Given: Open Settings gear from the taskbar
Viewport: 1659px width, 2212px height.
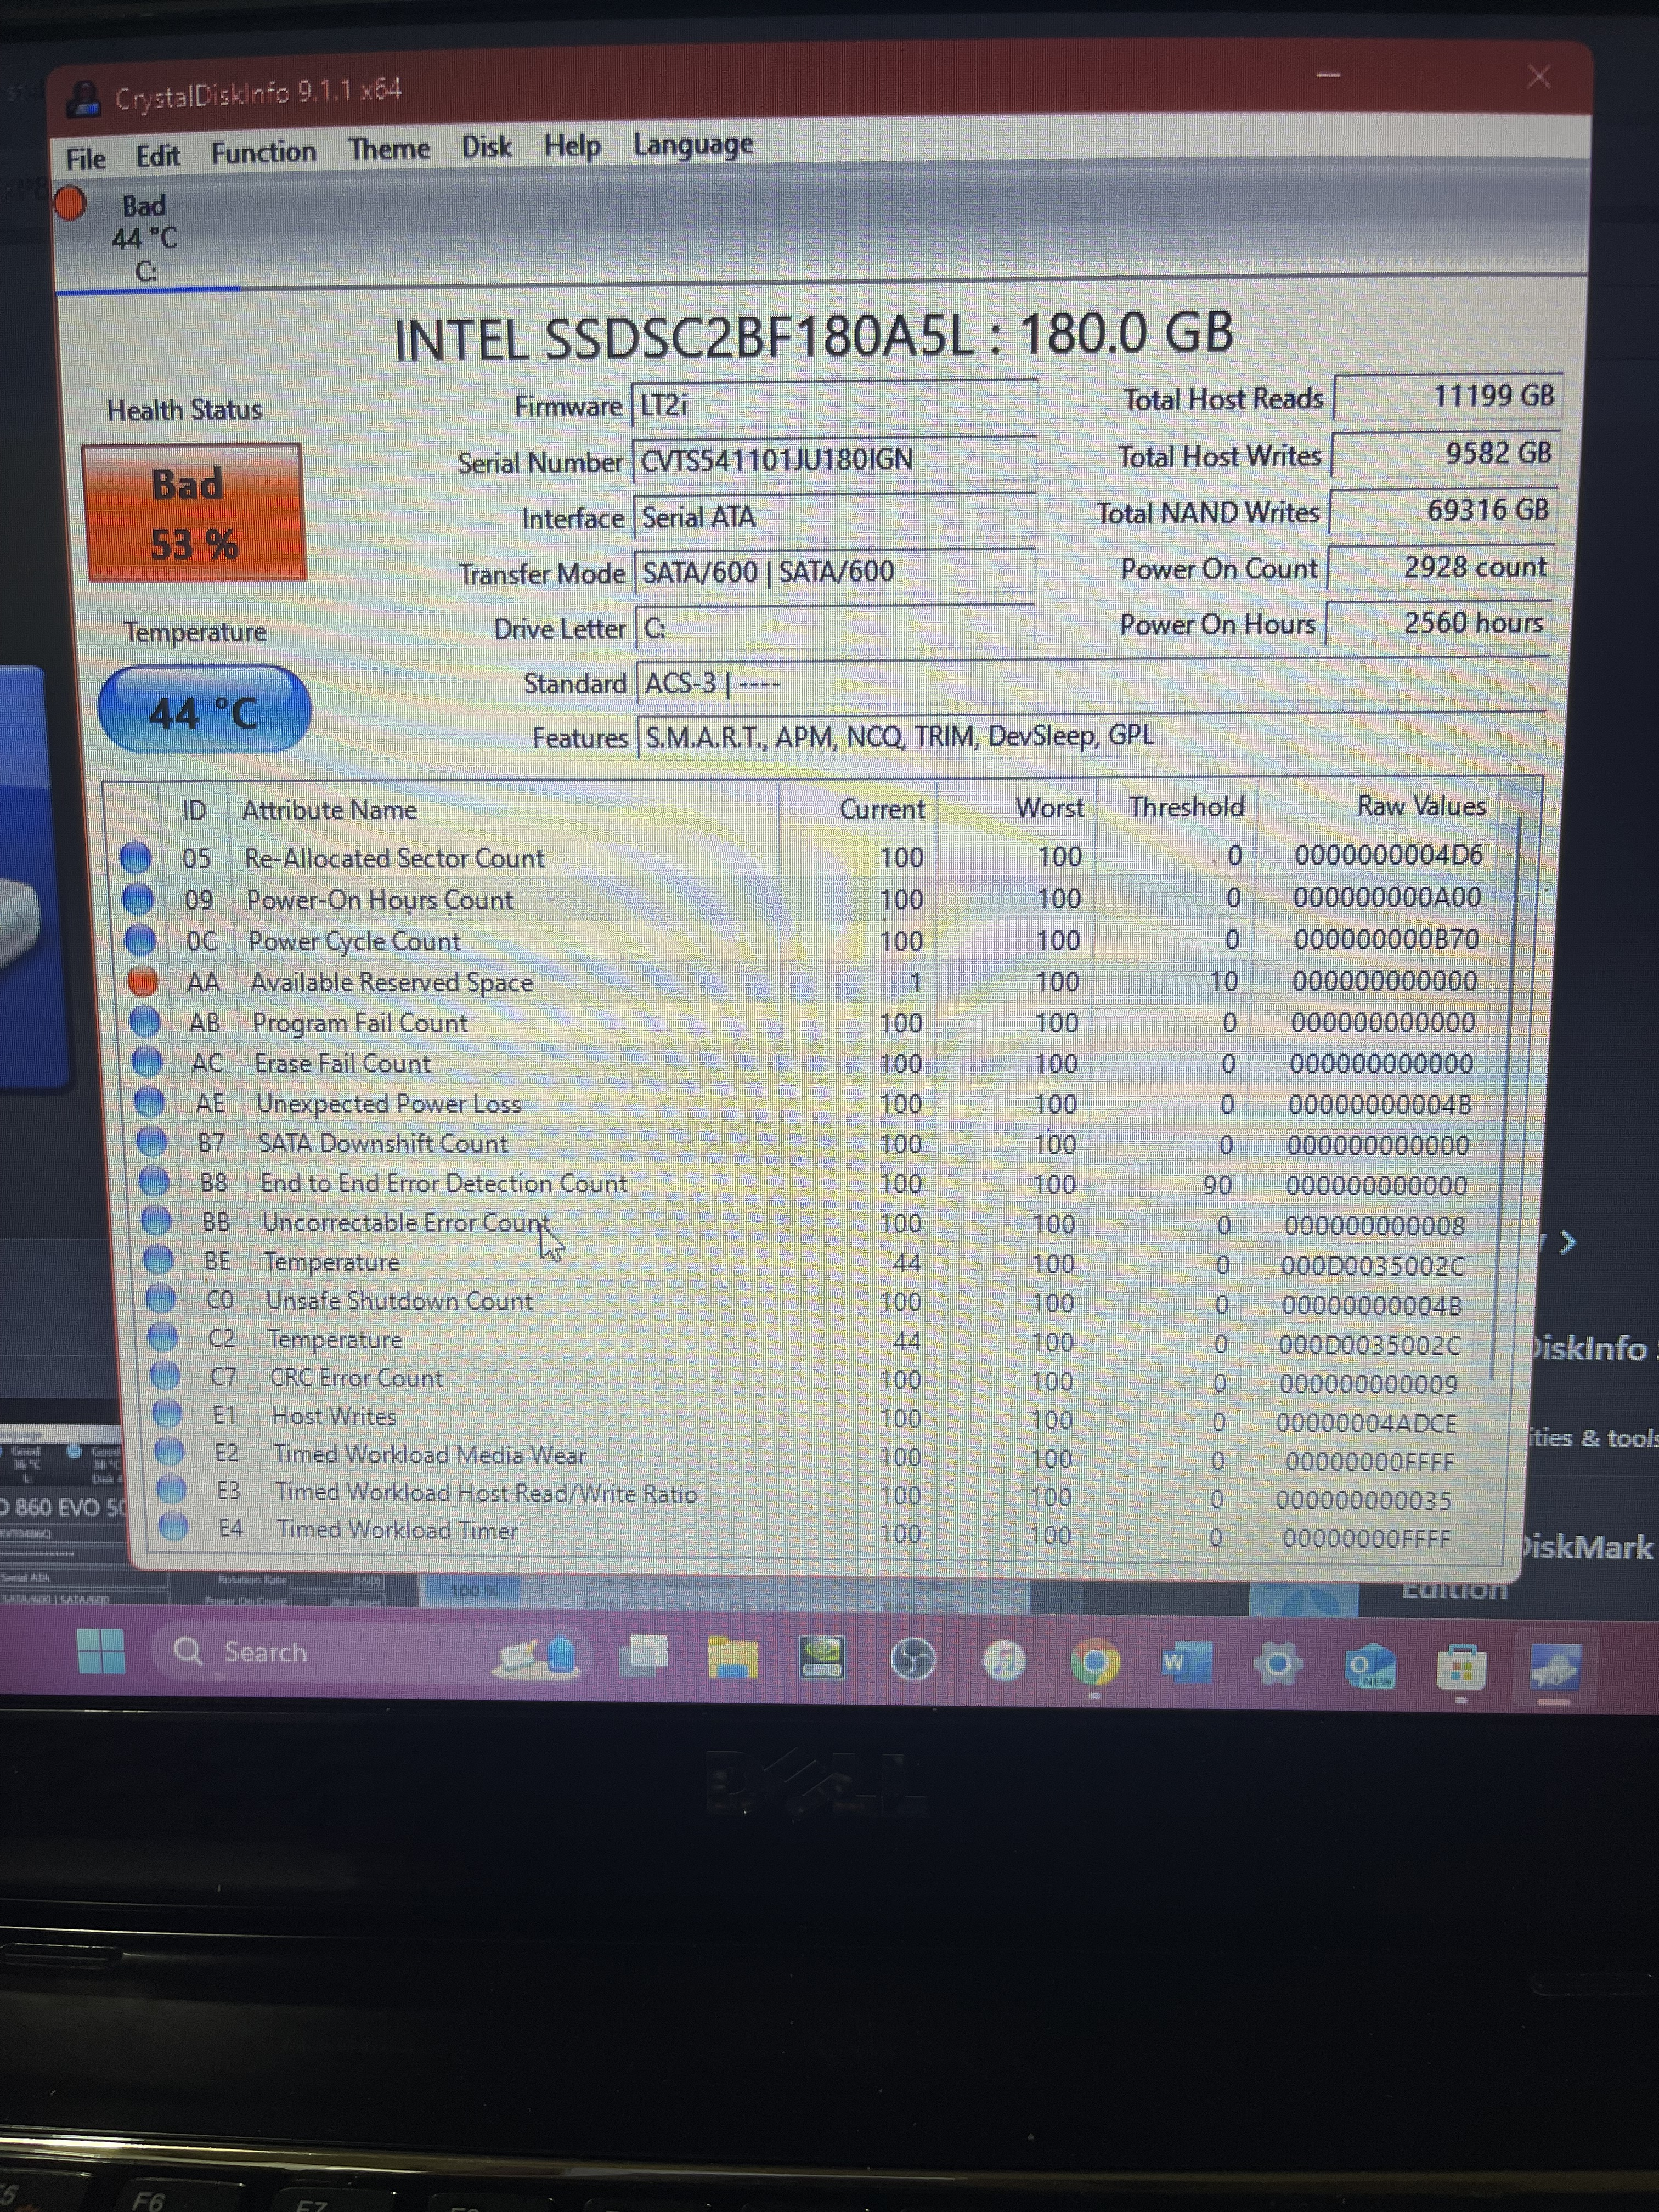Looking at the screenshot, I should coord(1277,1665).
